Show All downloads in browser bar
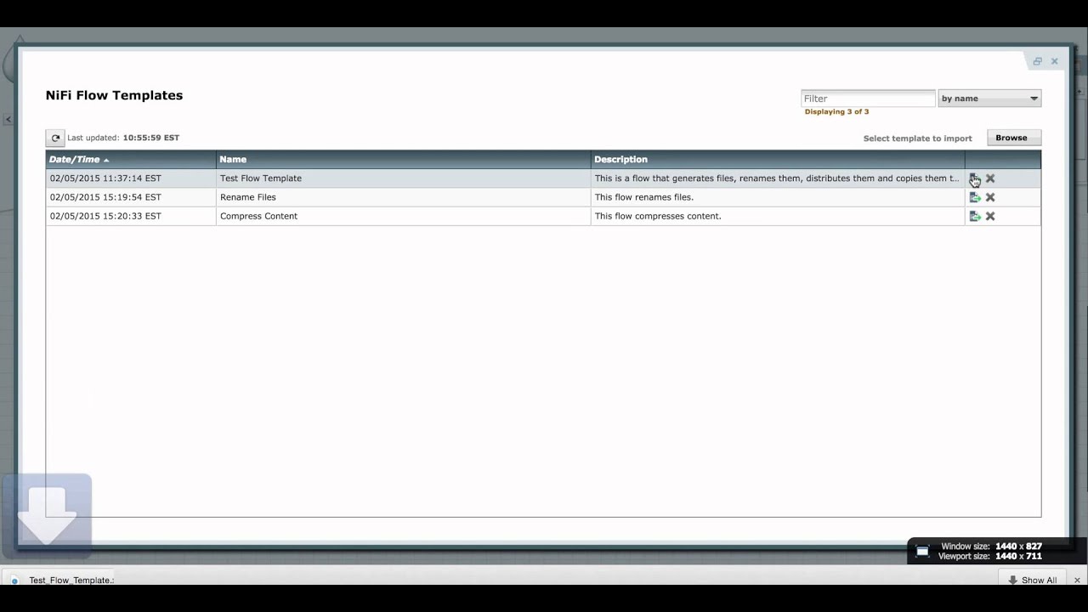1088x612 pixels. coord(1033,580)
